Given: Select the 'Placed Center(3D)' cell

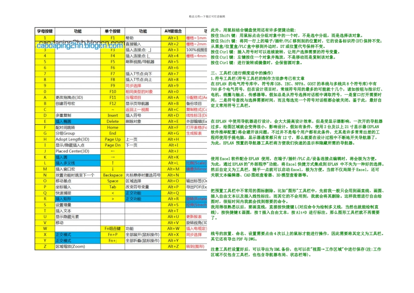Looking at the screenshot, I should (78, 151).
